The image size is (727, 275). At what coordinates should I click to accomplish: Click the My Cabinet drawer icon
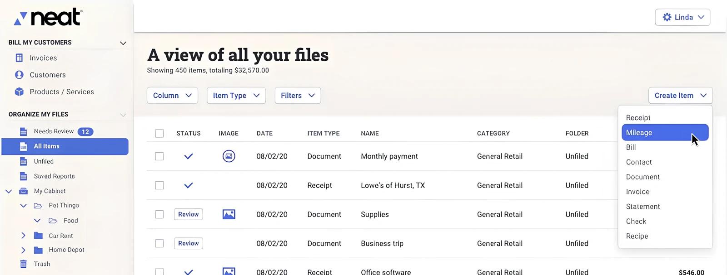(x=24, y=191)
